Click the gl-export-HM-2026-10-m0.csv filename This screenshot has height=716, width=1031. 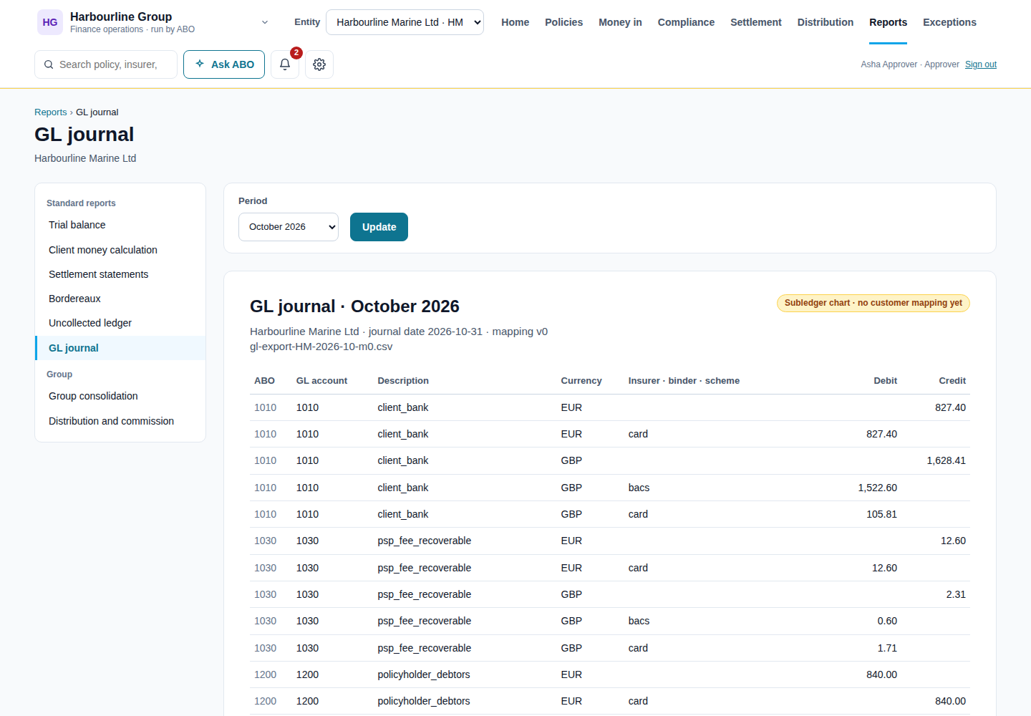(x=321, y=347)
